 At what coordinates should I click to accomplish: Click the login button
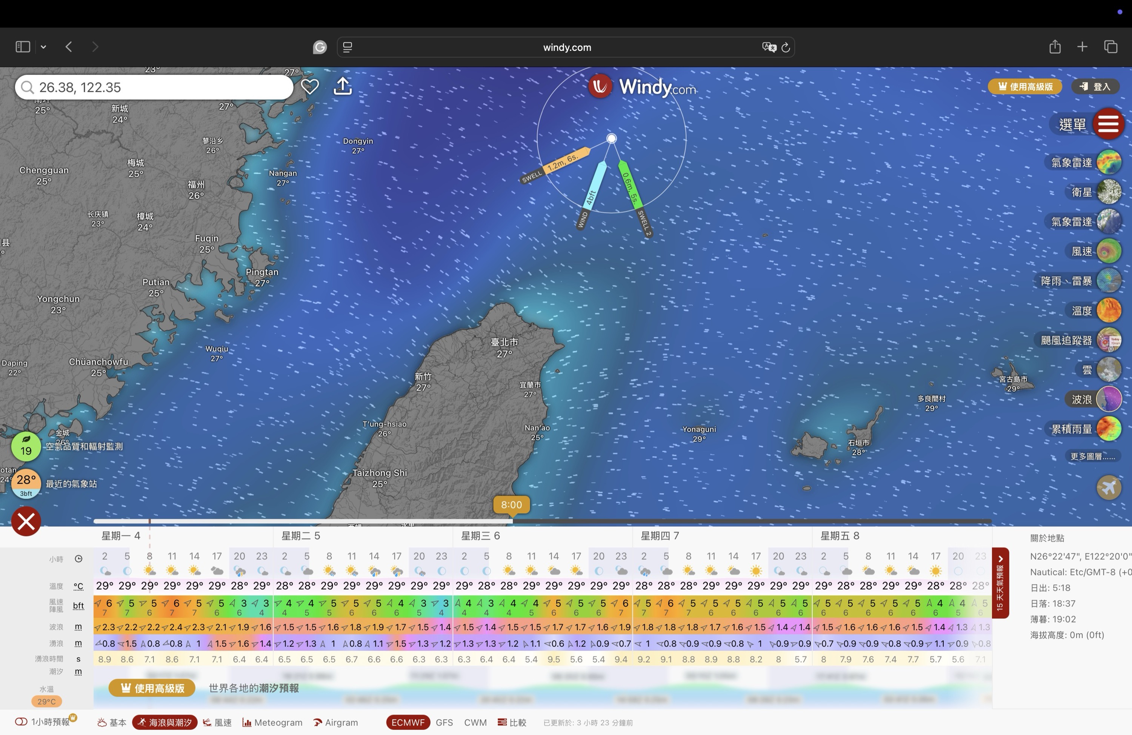(1095, 86)
